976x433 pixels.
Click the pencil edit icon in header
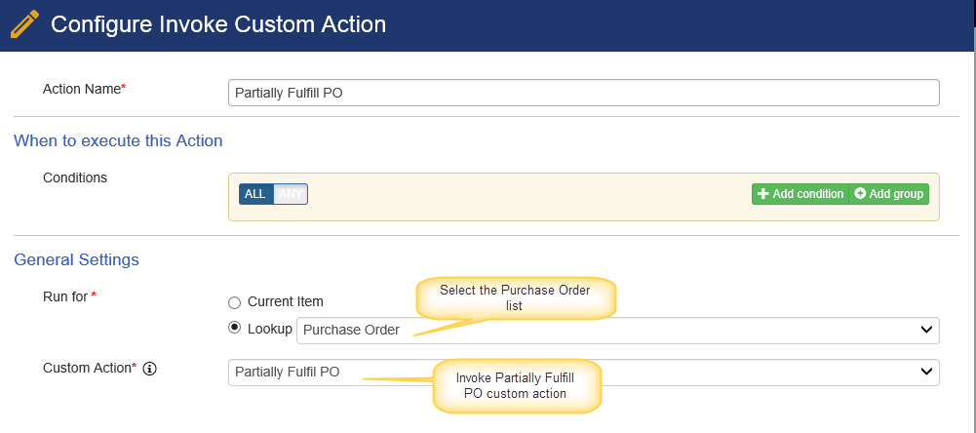click(24, 25)
